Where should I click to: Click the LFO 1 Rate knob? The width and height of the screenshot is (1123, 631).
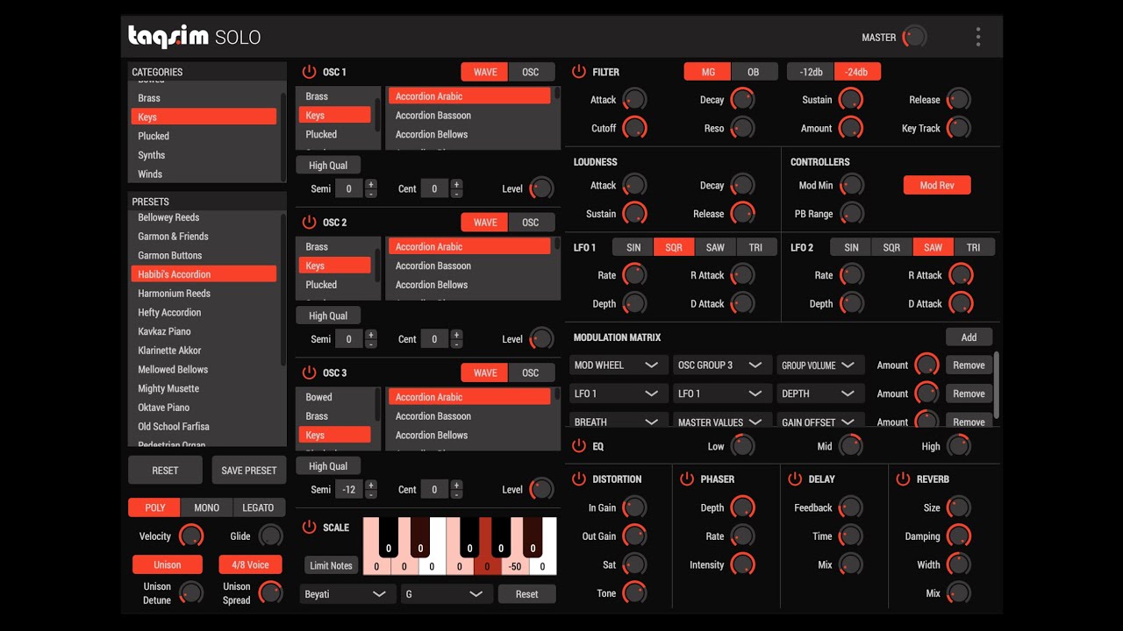[x=634, y=275]
